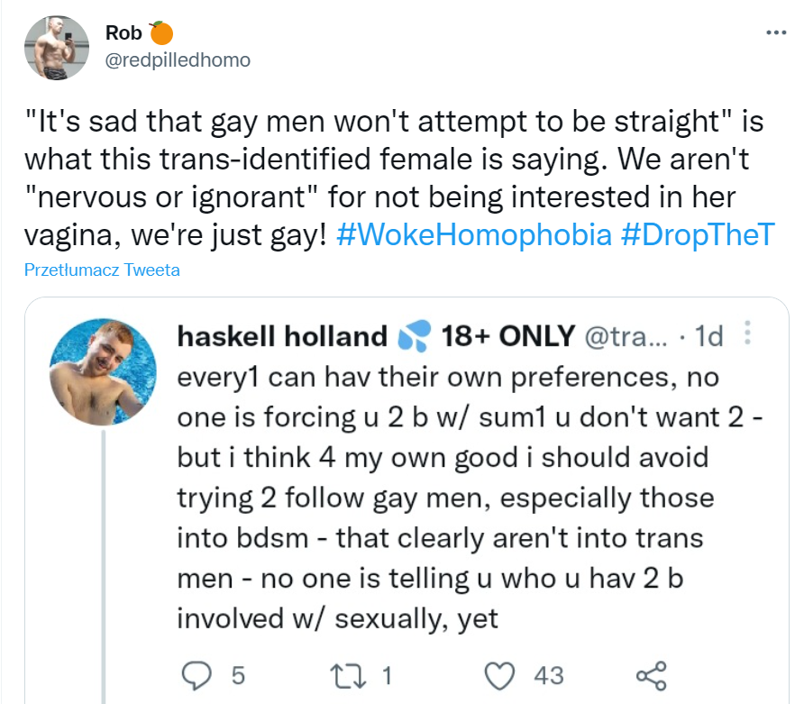Click the retweet arrows icon

tap(348, 676)
